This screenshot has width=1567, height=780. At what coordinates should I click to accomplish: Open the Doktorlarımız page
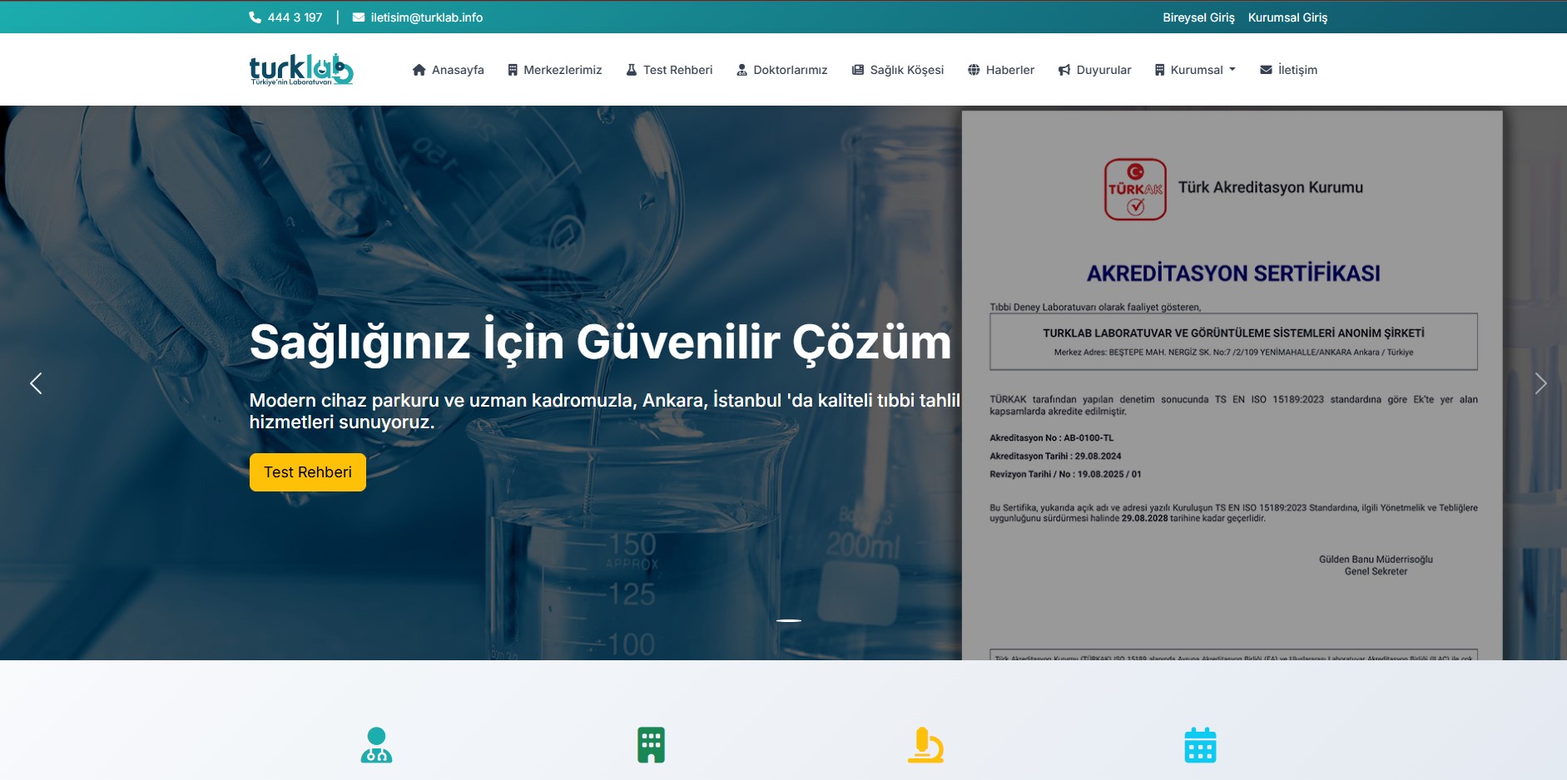[781, 70]
